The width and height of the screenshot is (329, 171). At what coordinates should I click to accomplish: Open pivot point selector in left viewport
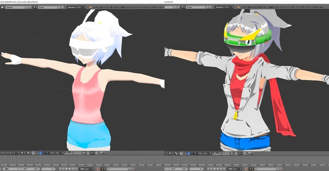pos(29,153)
